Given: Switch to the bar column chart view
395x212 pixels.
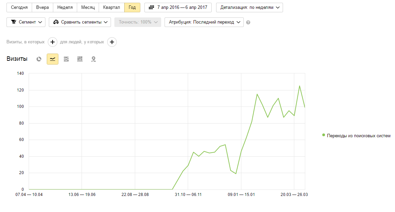Looking at the screenshot, I should [x=80, y=59].
